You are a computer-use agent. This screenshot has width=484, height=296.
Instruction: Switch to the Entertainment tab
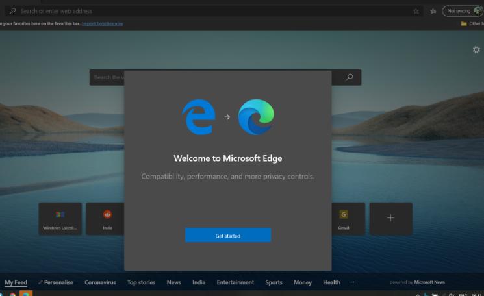(x=235, y=282)
